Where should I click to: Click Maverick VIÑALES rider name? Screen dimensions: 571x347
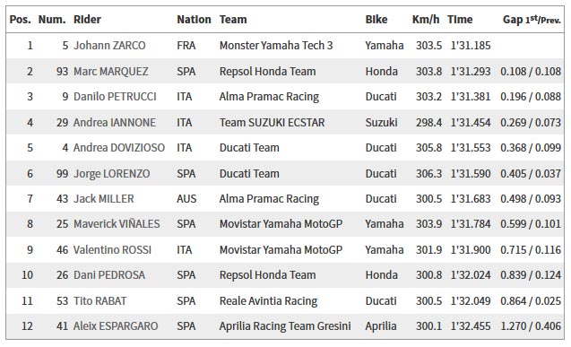117,224
